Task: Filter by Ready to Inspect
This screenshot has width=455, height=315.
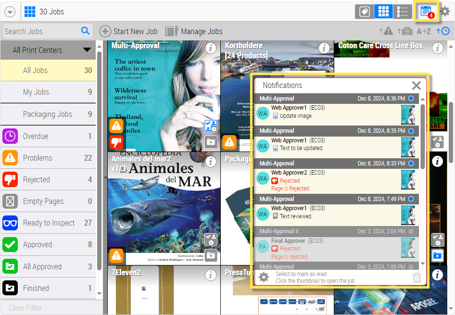Action: pyautogui.click(x=48, y=223)
